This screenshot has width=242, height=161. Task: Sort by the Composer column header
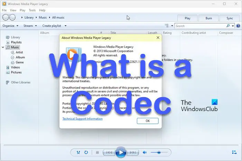tap(226, 33)
